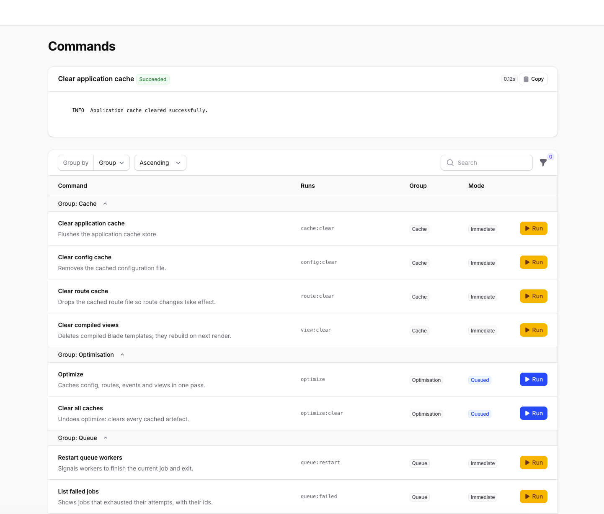604x514 pixels.
Task: Select the optimize:clear signature text
Action: (322, 413)
